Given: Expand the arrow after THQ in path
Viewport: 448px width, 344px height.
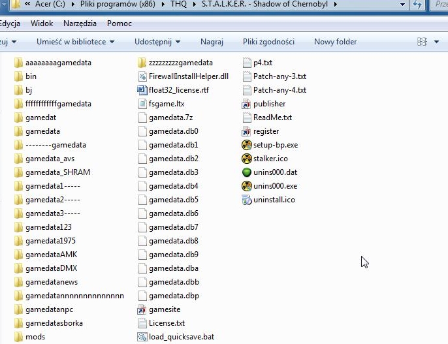Looking at the screenshot, I should tap(195, 5).
